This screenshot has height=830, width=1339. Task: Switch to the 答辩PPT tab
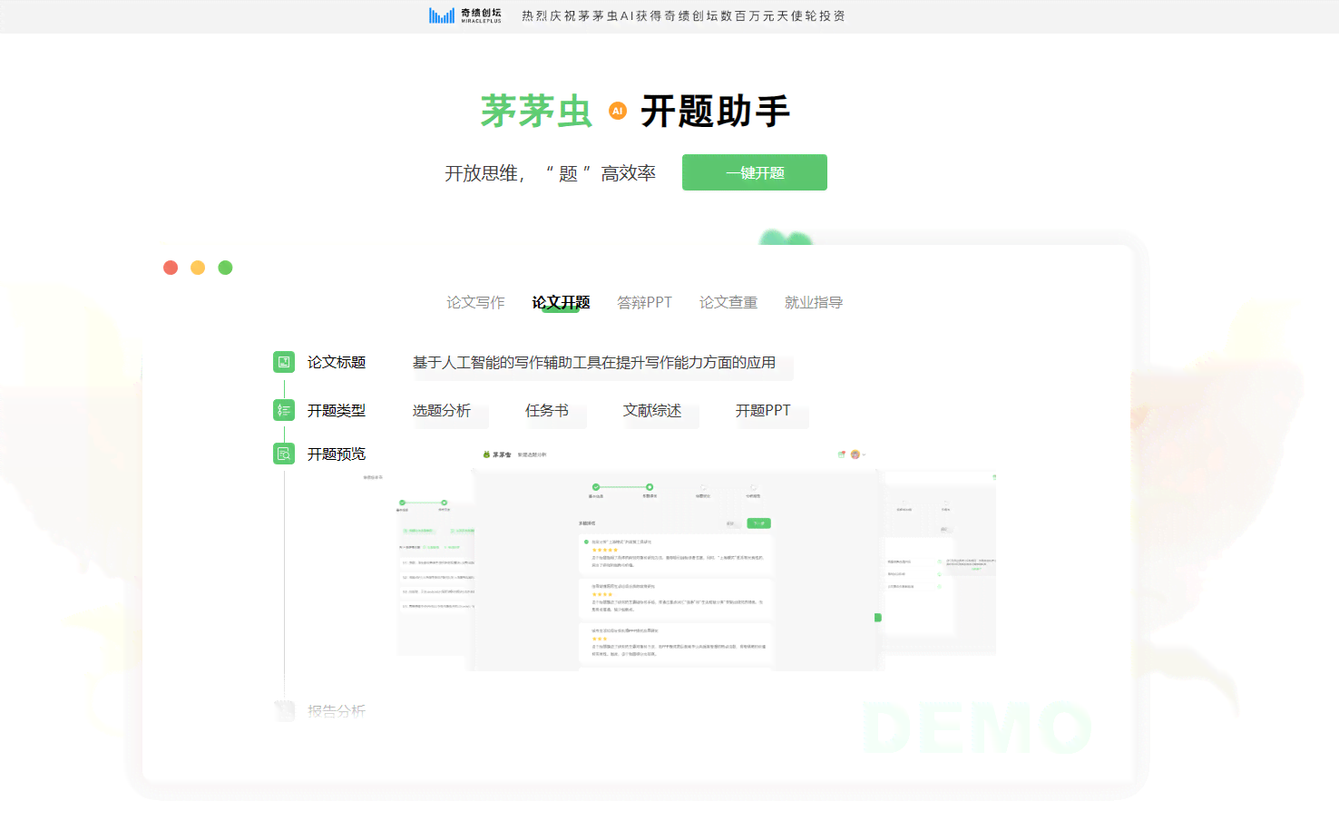point(644,302)
